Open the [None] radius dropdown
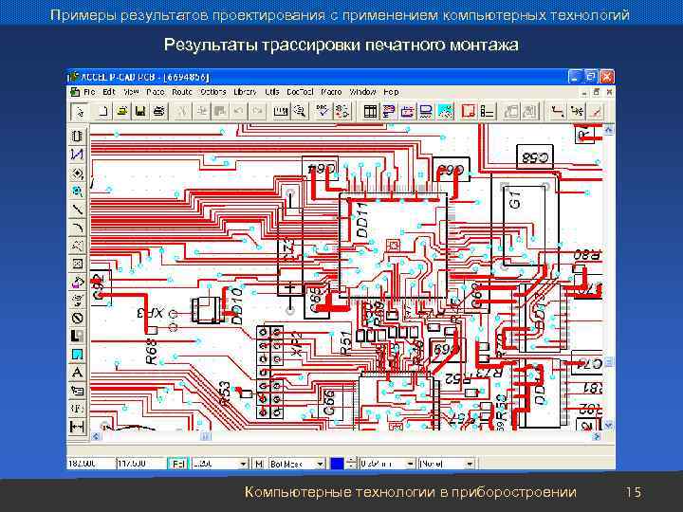This screenshot has width=683, height=512. (470, 464)
